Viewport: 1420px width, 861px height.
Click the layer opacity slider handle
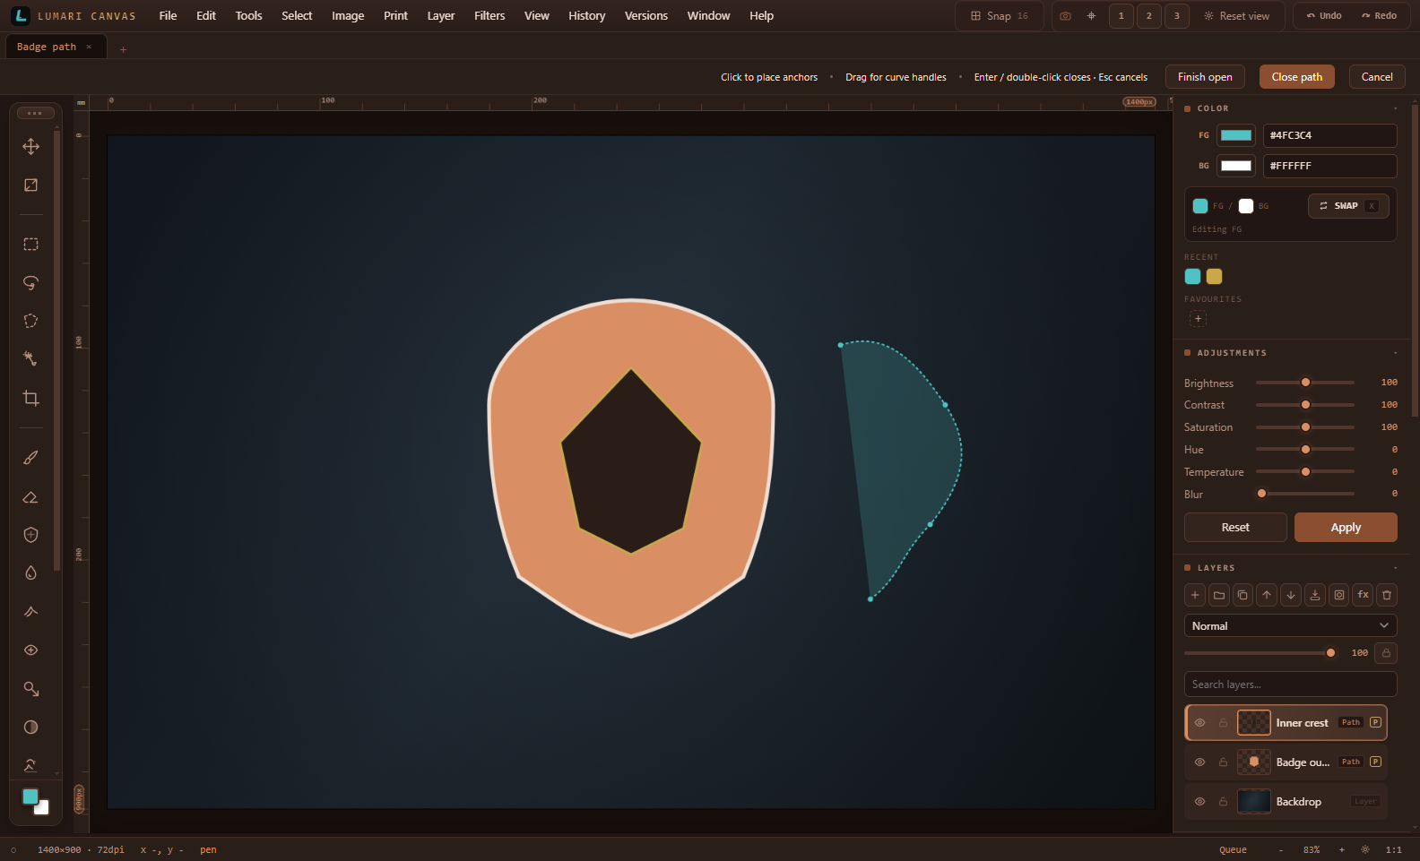pos(1330,653)
